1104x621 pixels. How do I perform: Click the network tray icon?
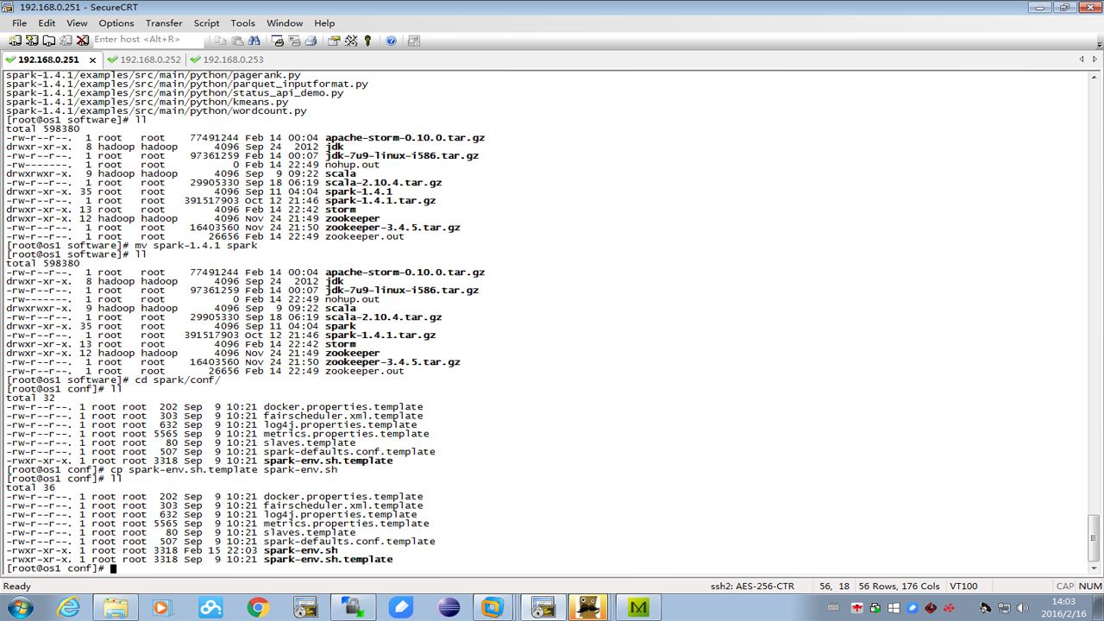[1005, 607]
